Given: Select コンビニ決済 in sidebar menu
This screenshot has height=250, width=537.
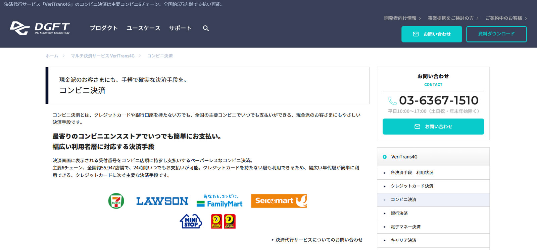Looking at the screenshot, I should 433,200.
